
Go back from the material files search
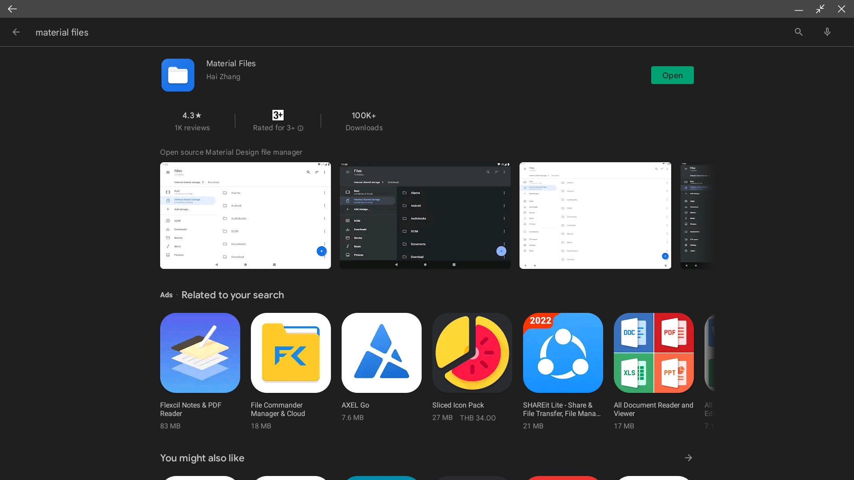coord(16,32)
